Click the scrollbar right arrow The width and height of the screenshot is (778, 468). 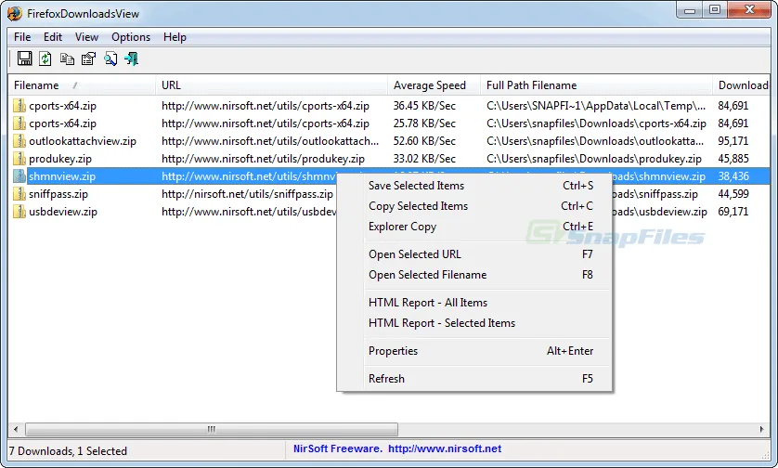click(762, 429)
